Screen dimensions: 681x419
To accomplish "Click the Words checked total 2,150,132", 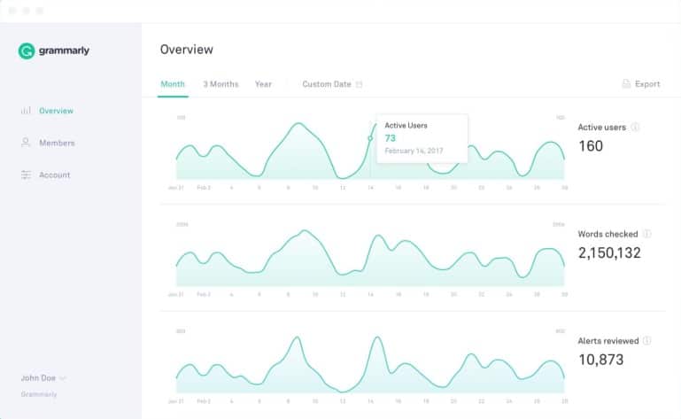I will click(609, 253).
